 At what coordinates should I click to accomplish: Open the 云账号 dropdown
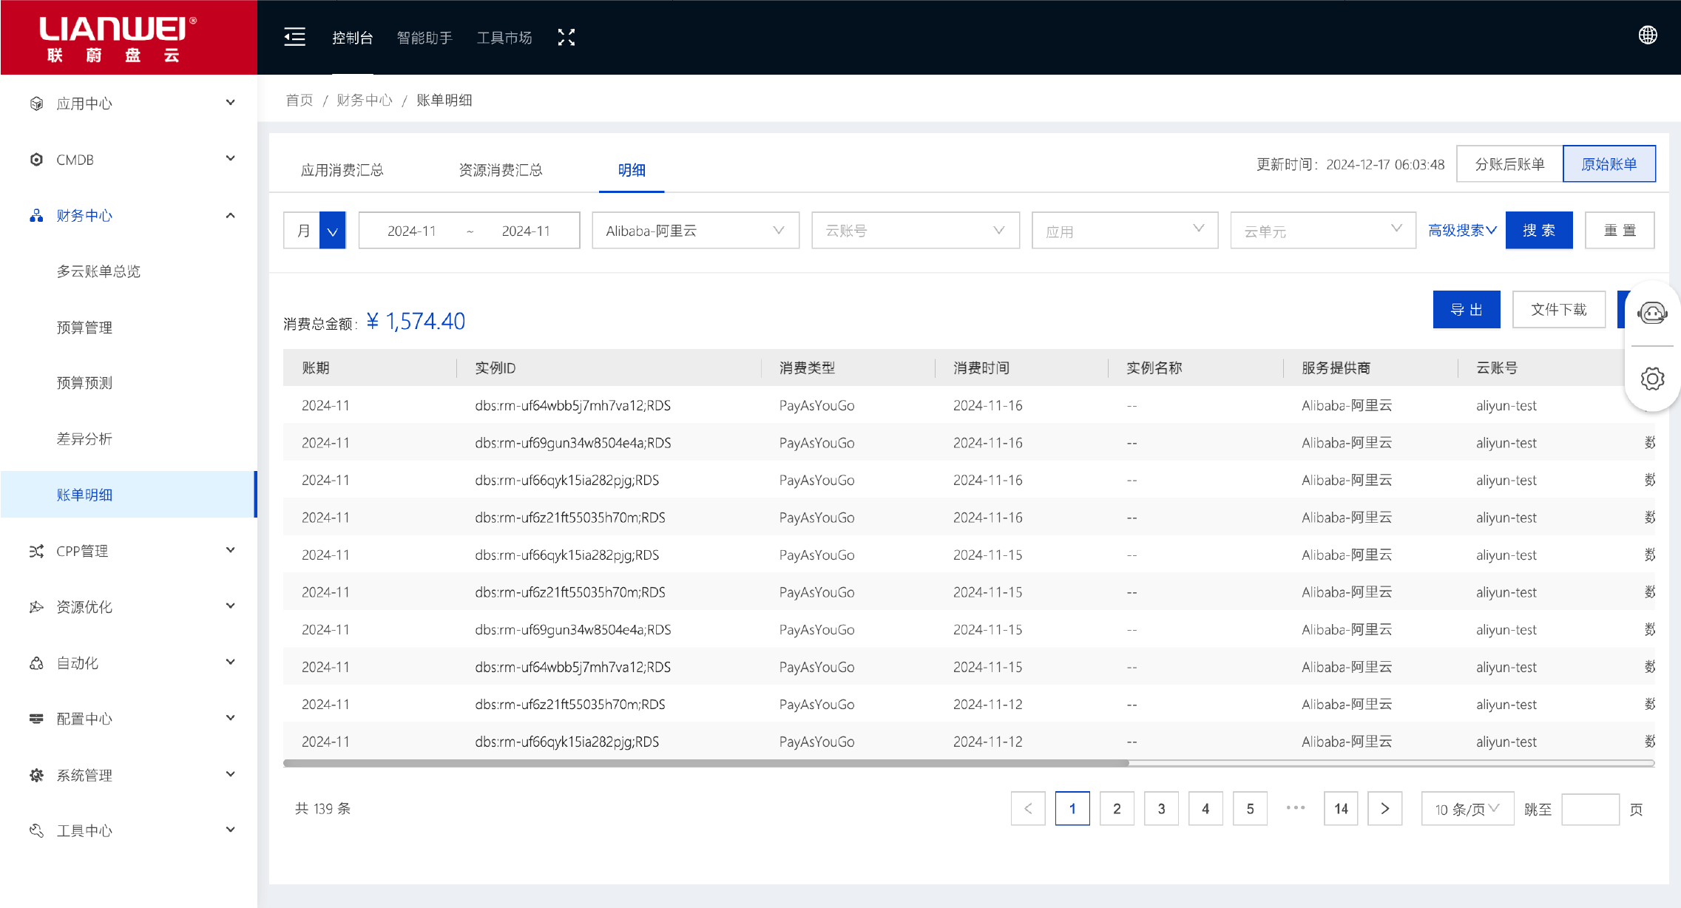[916, 231]
